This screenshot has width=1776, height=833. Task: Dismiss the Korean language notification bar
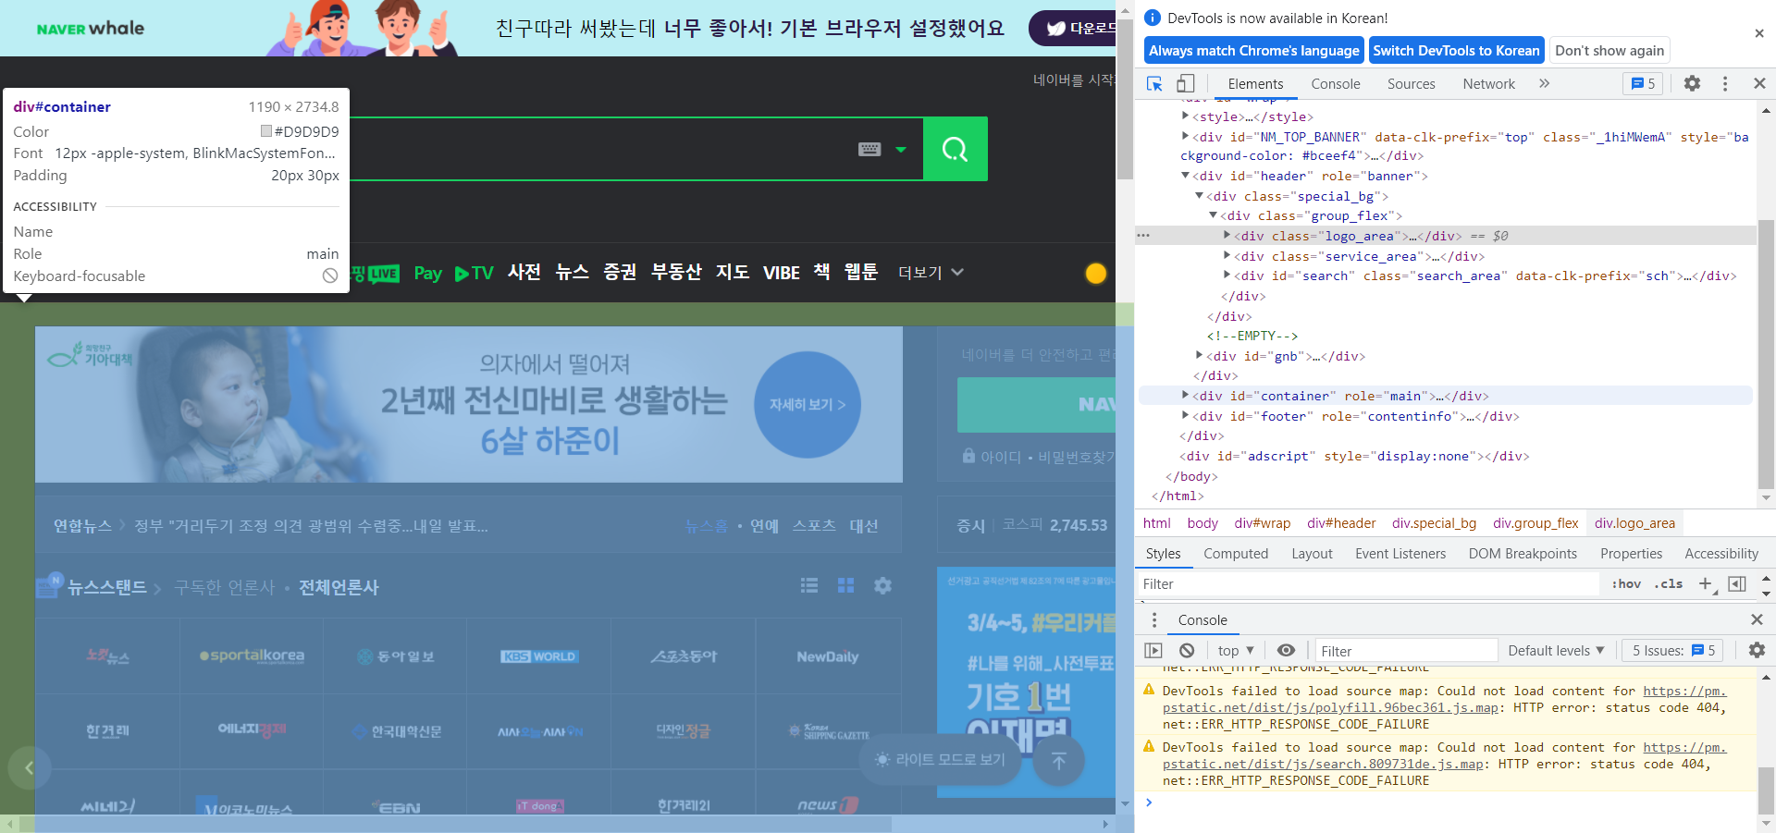tap(1759, 33)
